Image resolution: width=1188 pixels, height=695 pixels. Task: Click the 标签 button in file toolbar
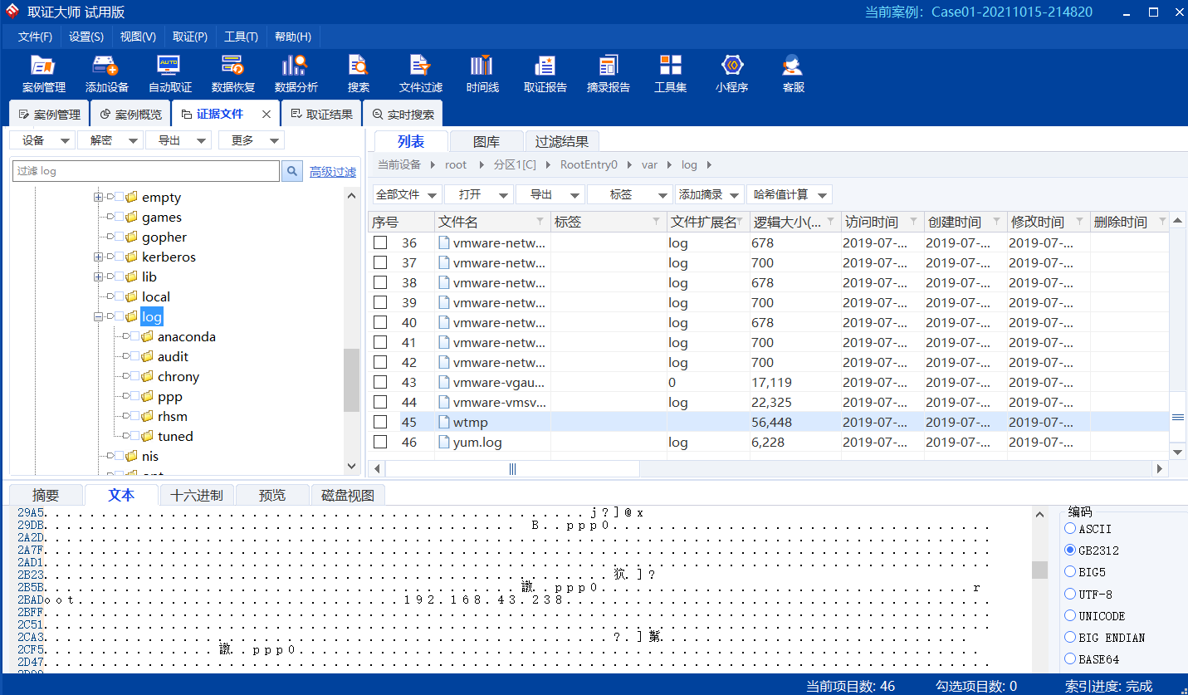(x=629, y=194)
